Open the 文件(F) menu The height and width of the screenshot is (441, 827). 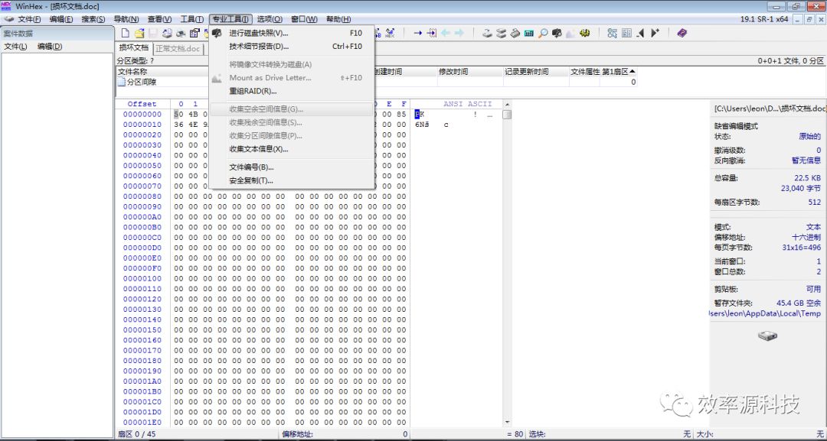(x=29, y=19)
